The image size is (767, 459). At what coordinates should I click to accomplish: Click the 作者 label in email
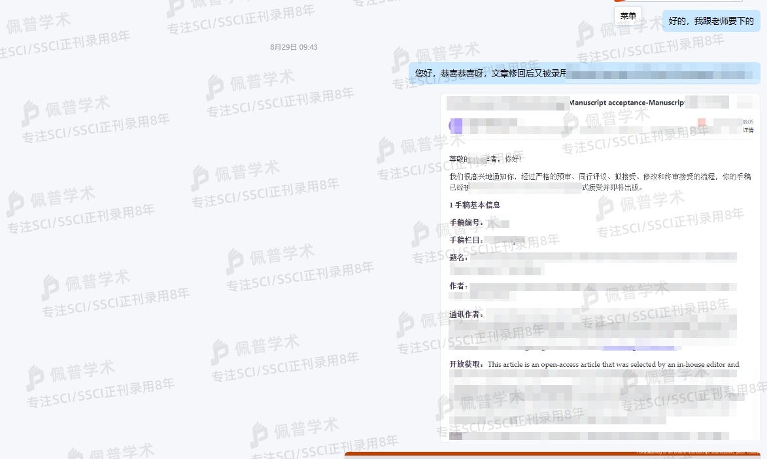click(459, 286)
